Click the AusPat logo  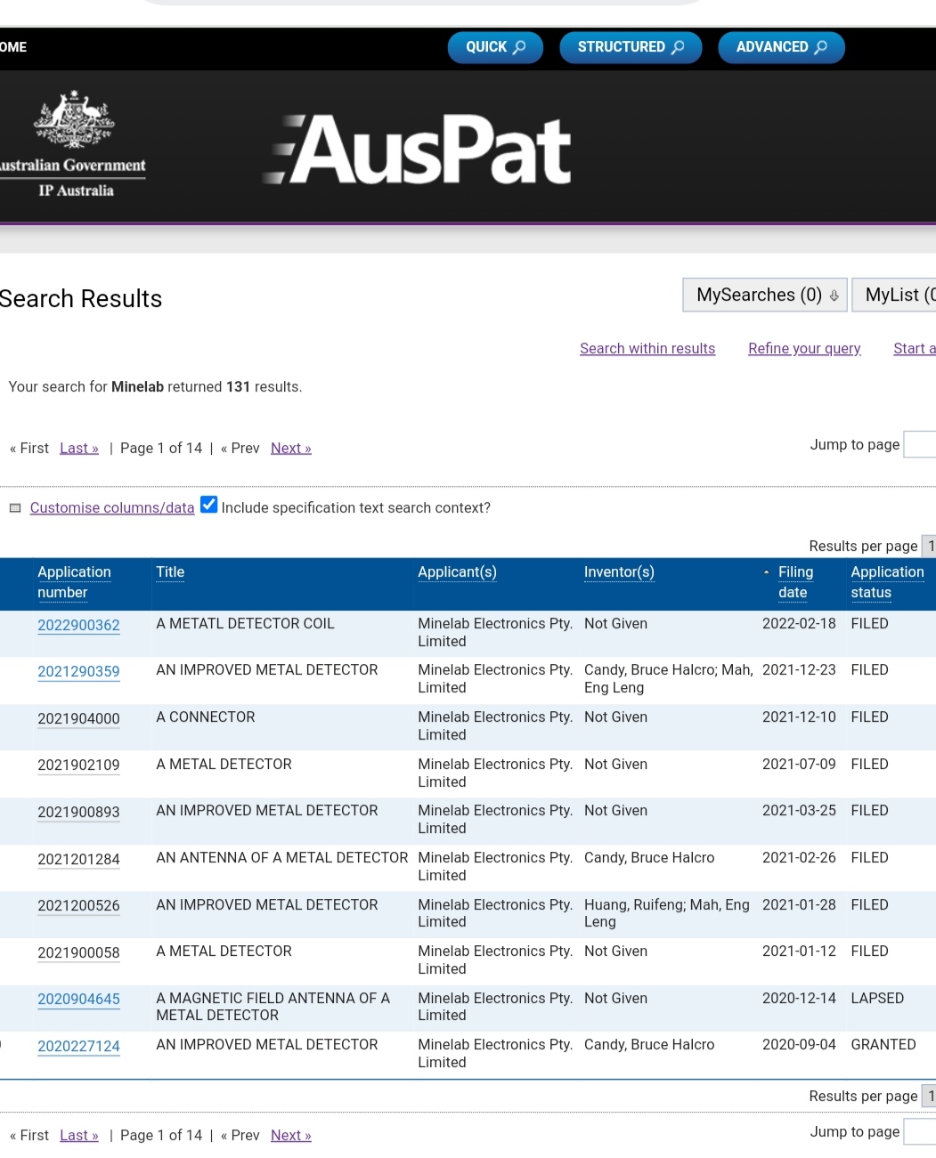point(419,150)
